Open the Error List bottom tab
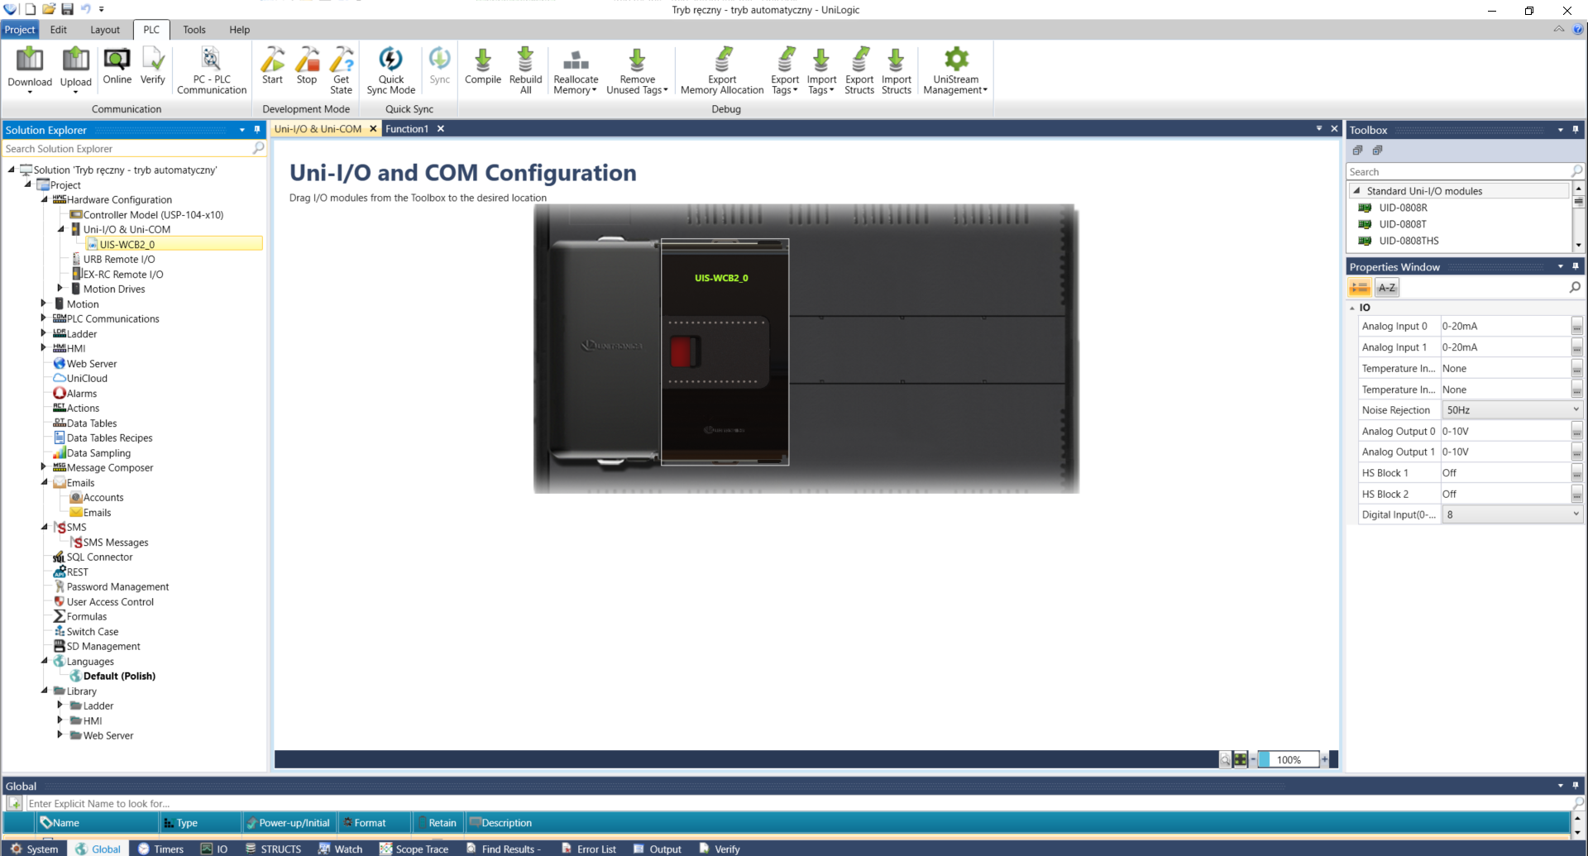This screenshot has height=856, width=1588. tap(588, 849)
